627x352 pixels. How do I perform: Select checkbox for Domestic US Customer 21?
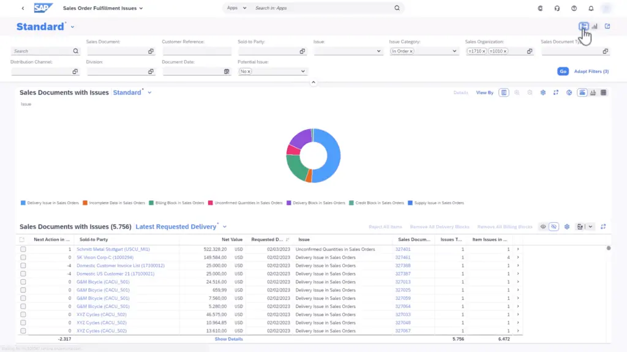pos(23,274)
